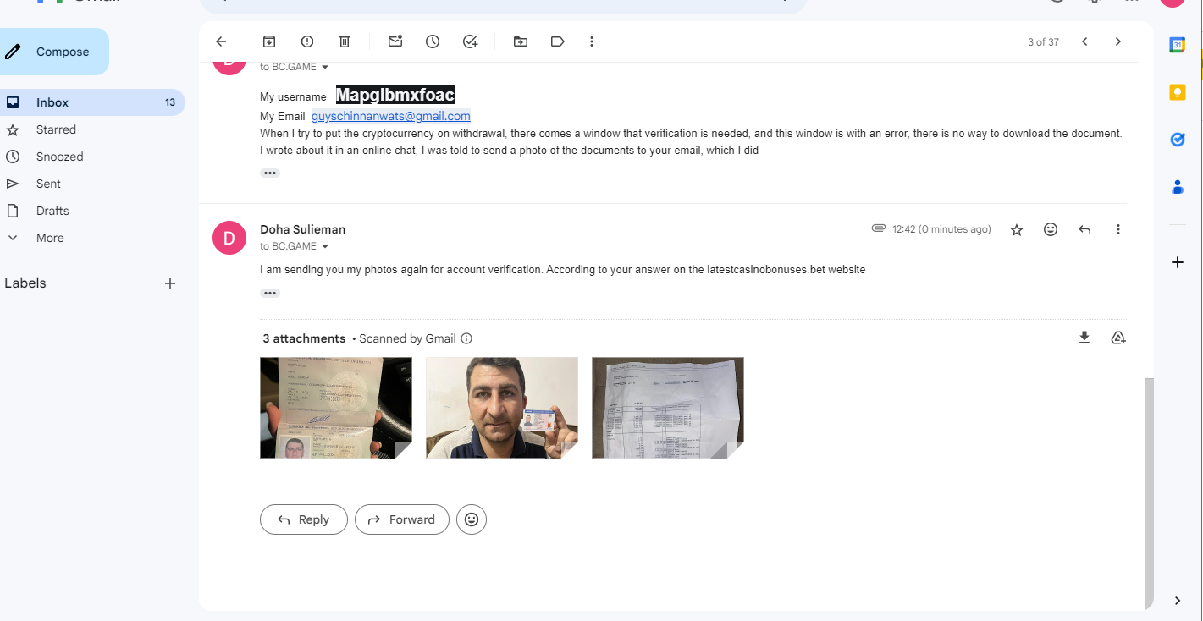Open the passport photo attachment
This screenshot has height=621, width=1203.
[336, 408]
